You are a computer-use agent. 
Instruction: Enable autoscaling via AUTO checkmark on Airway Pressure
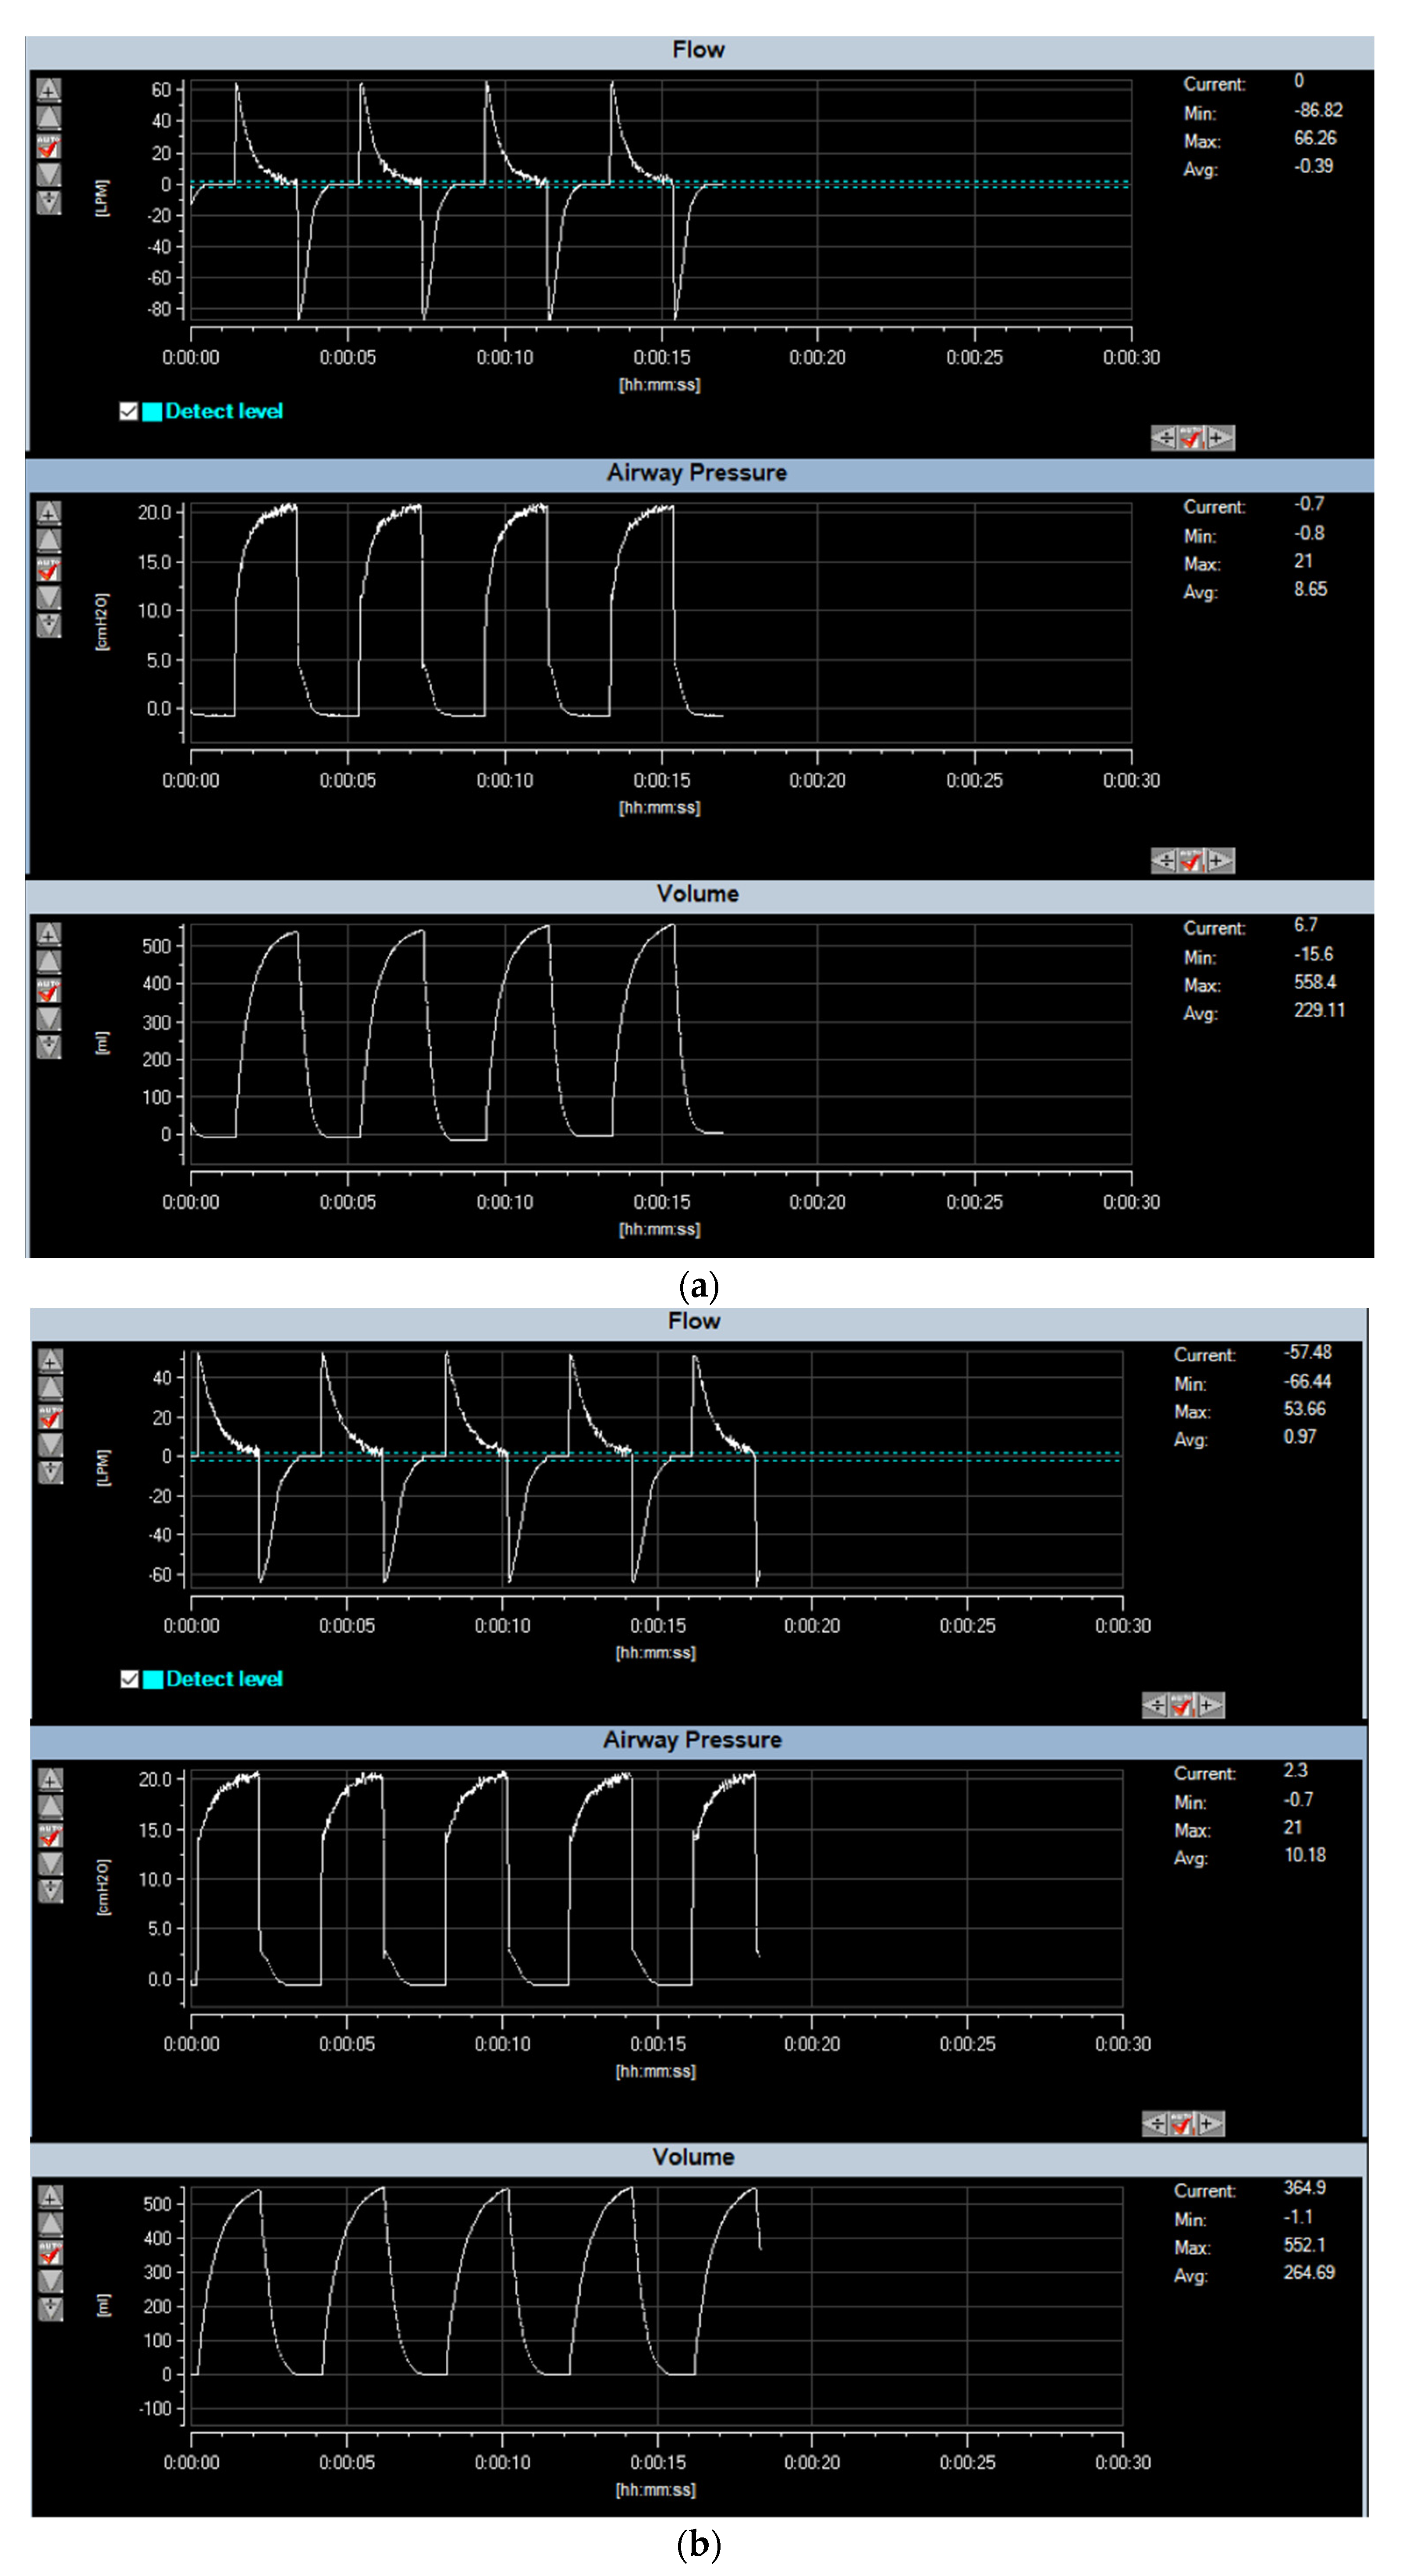[x=49, y=568]
